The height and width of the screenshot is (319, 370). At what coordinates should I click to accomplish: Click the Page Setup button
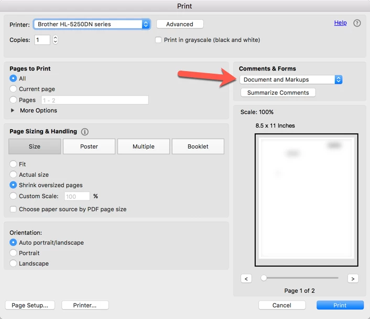point(30,305)
